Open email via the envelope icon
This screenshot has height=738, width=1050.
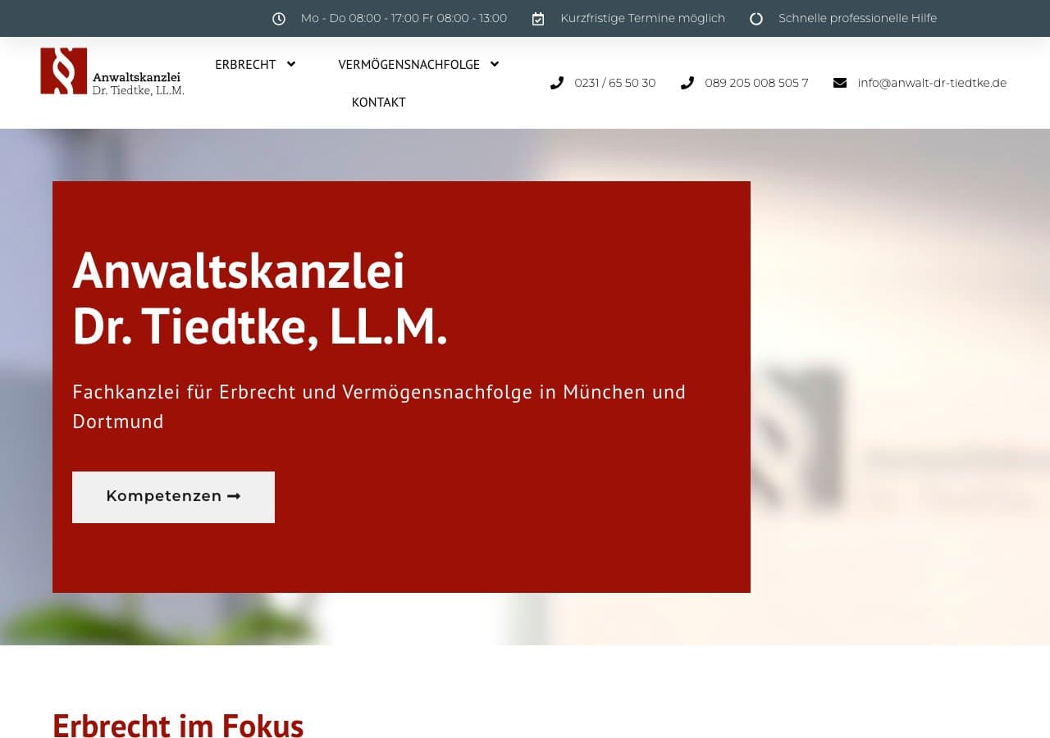click(x=838, y=82)
